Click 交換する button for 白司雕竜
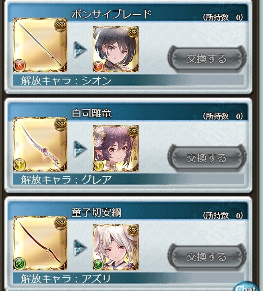The width and height of the screenshot is (263, 291). point(207,158)
